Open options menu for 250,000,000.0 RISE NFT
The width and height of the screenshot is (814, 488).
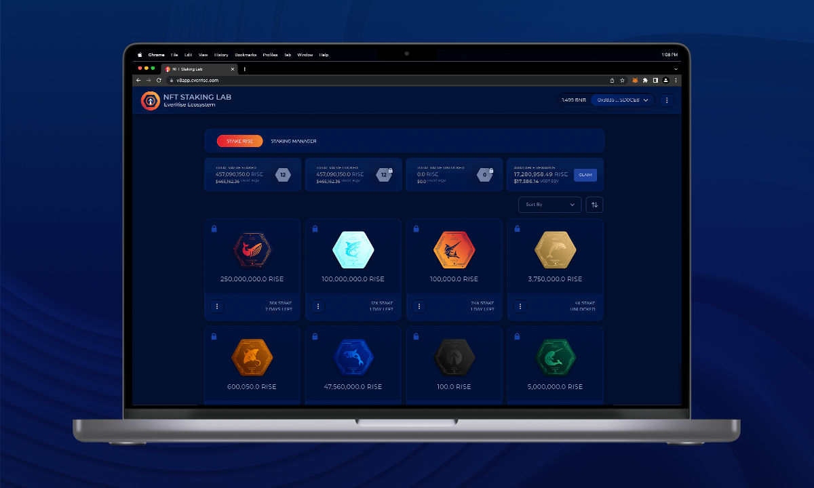tap(217, 306)
